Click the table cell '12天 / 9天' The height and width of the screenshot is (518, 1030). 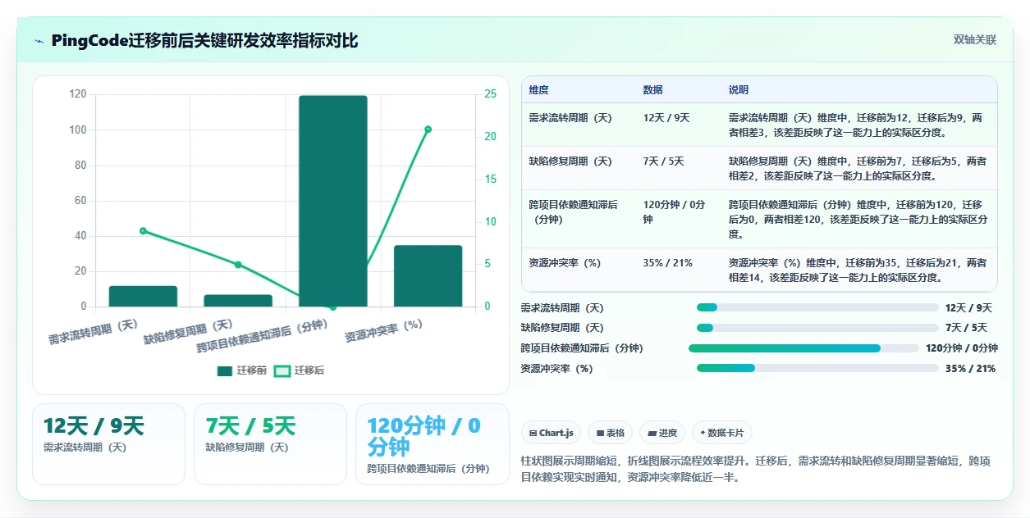[666, 118]
